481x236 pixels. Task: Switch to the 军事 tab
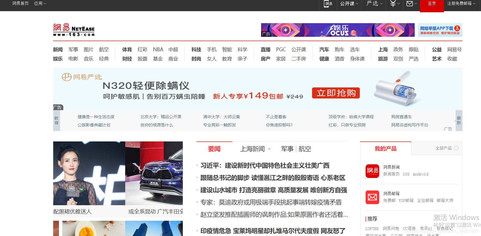tap(287, 149)
